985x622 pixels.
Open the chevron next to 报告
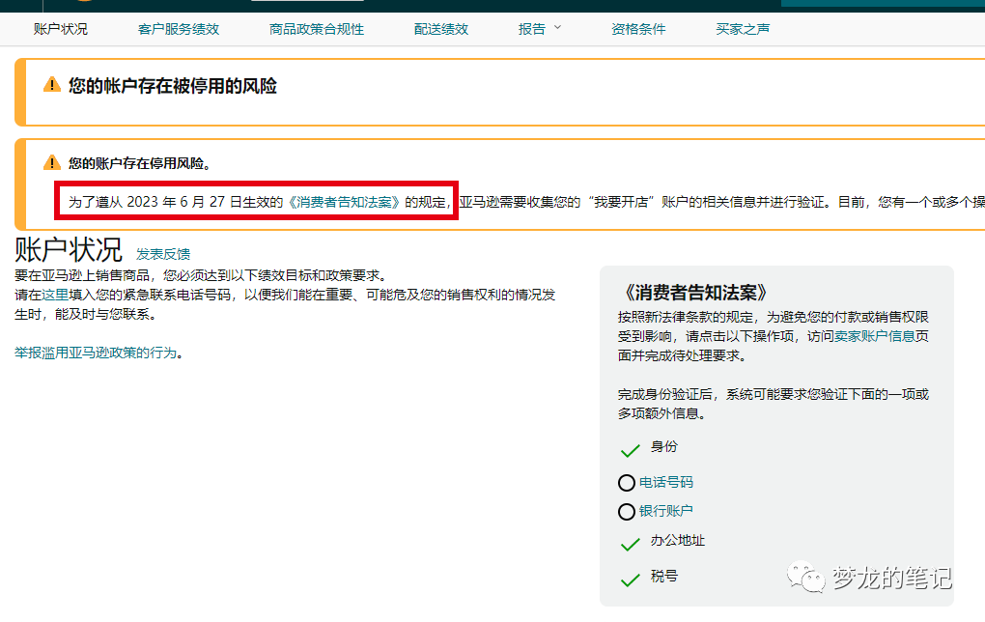(x=557, y=28)
